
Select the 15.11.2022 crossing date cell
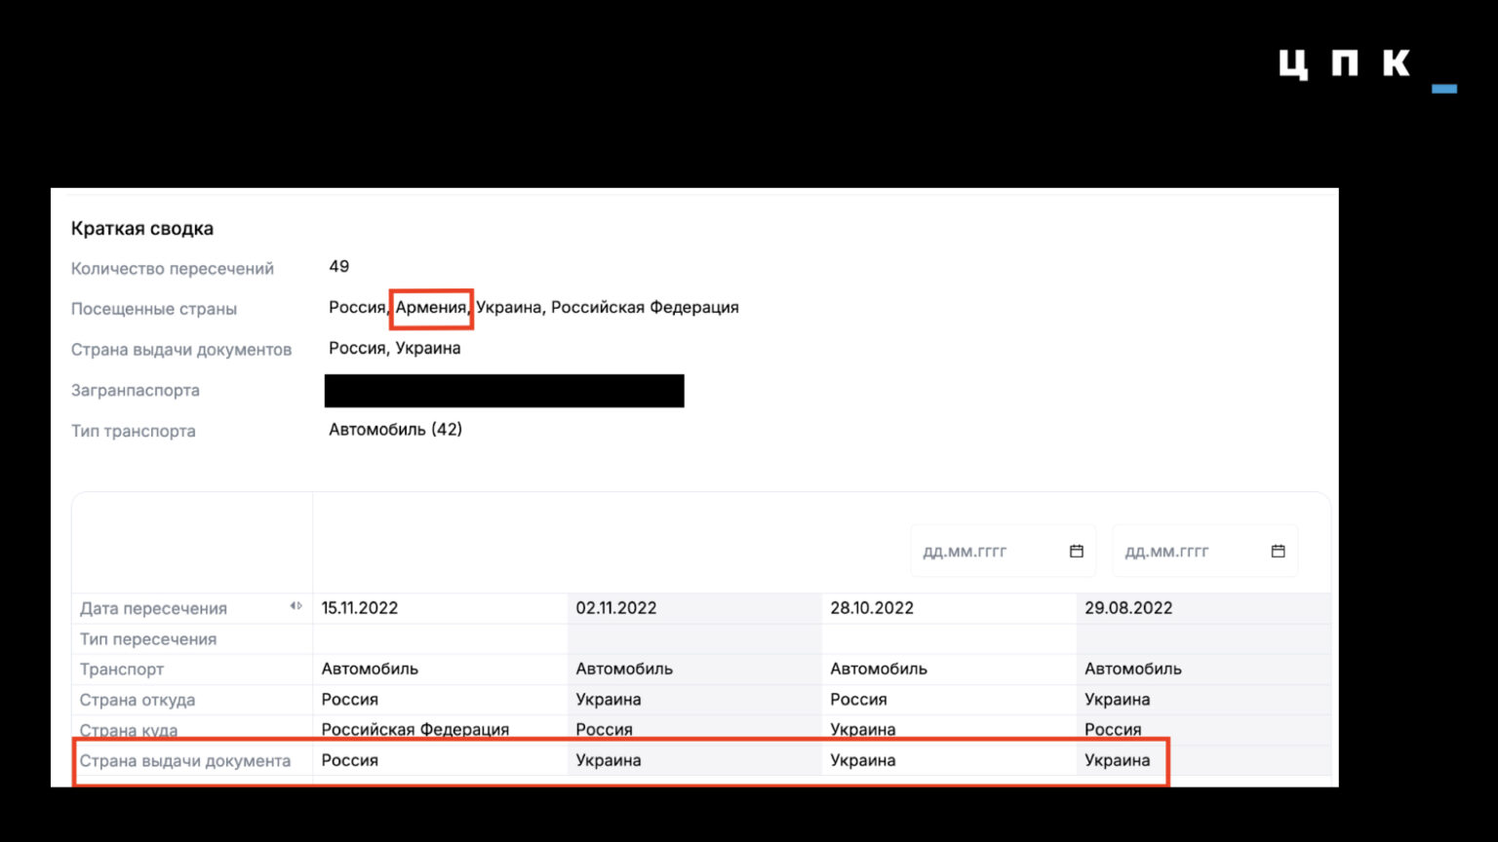(440, 608)
